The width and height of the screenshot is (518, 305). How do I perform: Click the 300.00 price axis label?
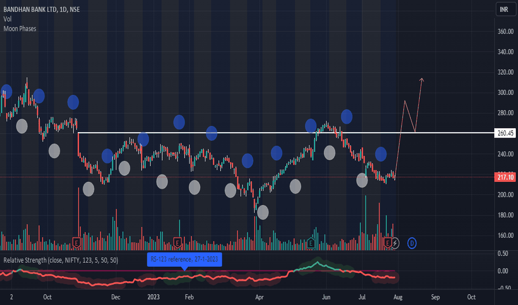tap(505, 93)
